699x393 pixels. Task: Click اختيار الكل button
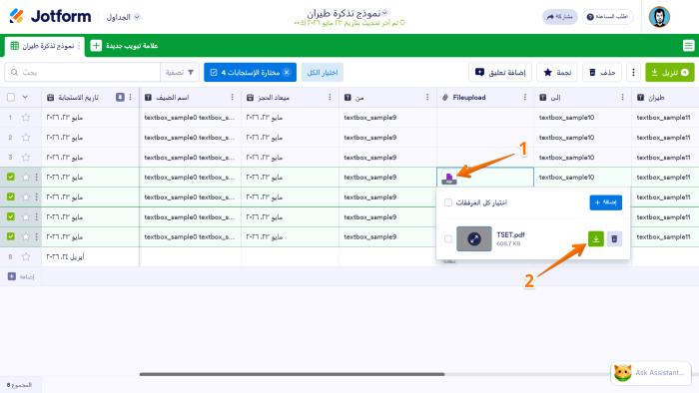pyautogui.click(x=323, y=72)
